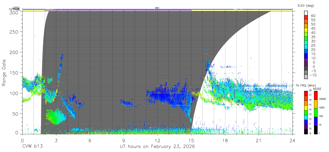This screenshot has width=329, height=152.
Task: Click the 'TX FRQ (MHz)' legend title
Action: pos(305,86)
